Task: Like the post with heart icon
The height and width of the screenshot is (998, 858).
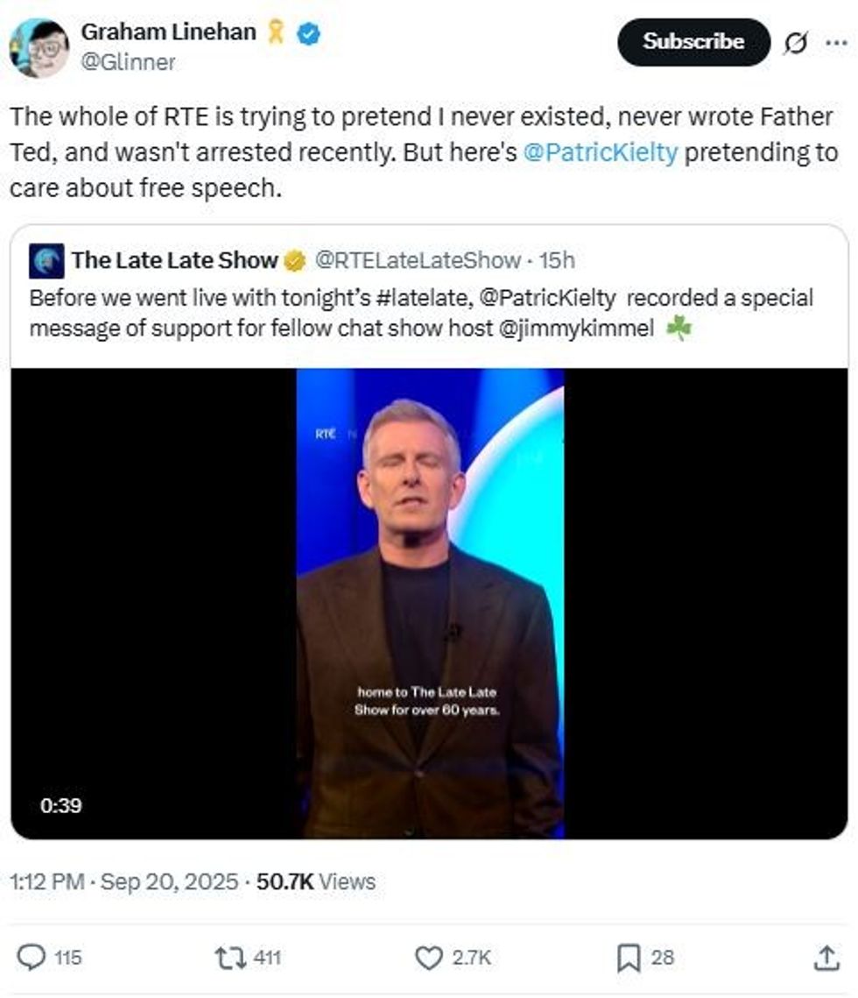Action: tap(428, 958)
